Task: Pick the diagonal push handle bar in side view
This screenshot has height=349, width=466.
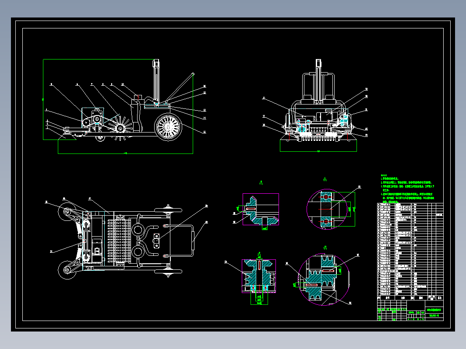Action: (x=179, y=87)
